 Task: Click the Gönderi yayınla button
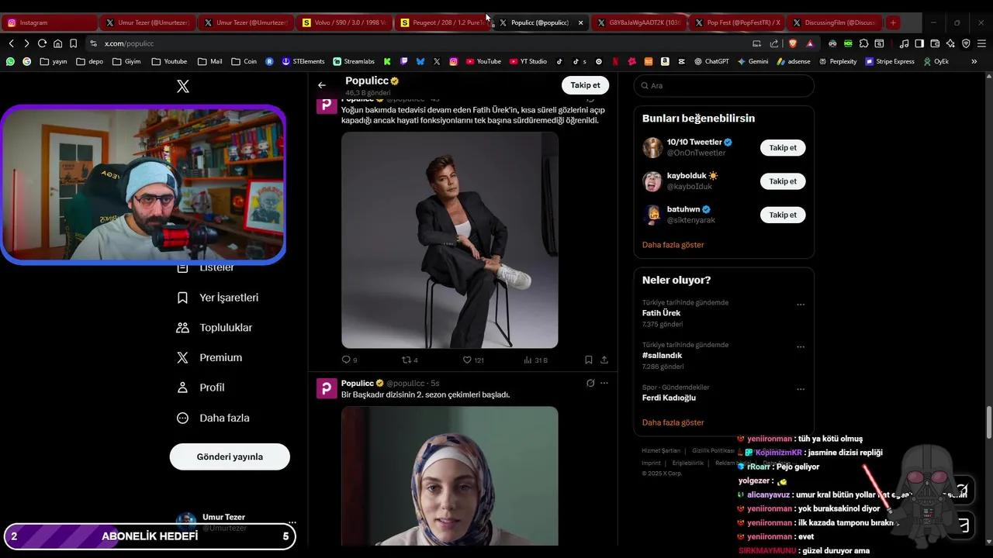tap(230, 456)
